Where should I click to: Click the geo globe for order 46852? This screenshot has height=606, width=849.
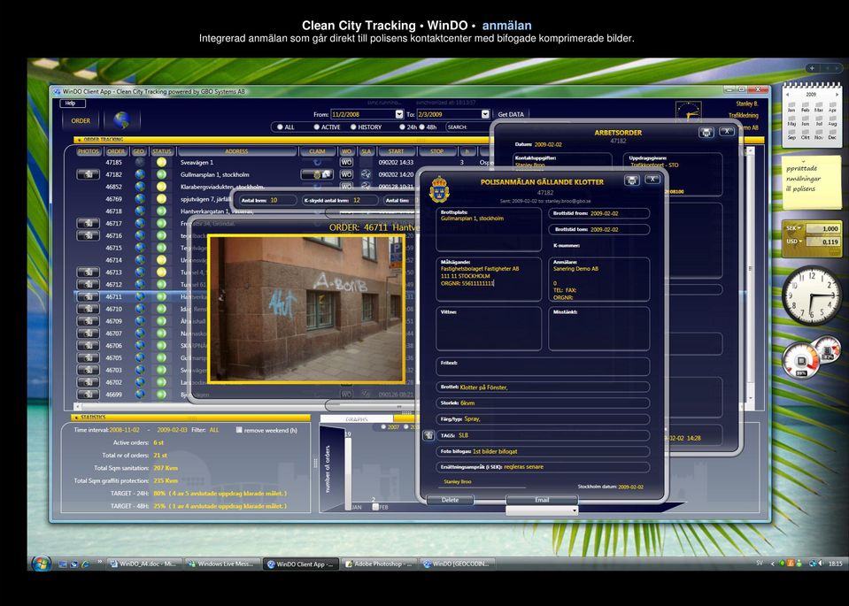point(140,187)
